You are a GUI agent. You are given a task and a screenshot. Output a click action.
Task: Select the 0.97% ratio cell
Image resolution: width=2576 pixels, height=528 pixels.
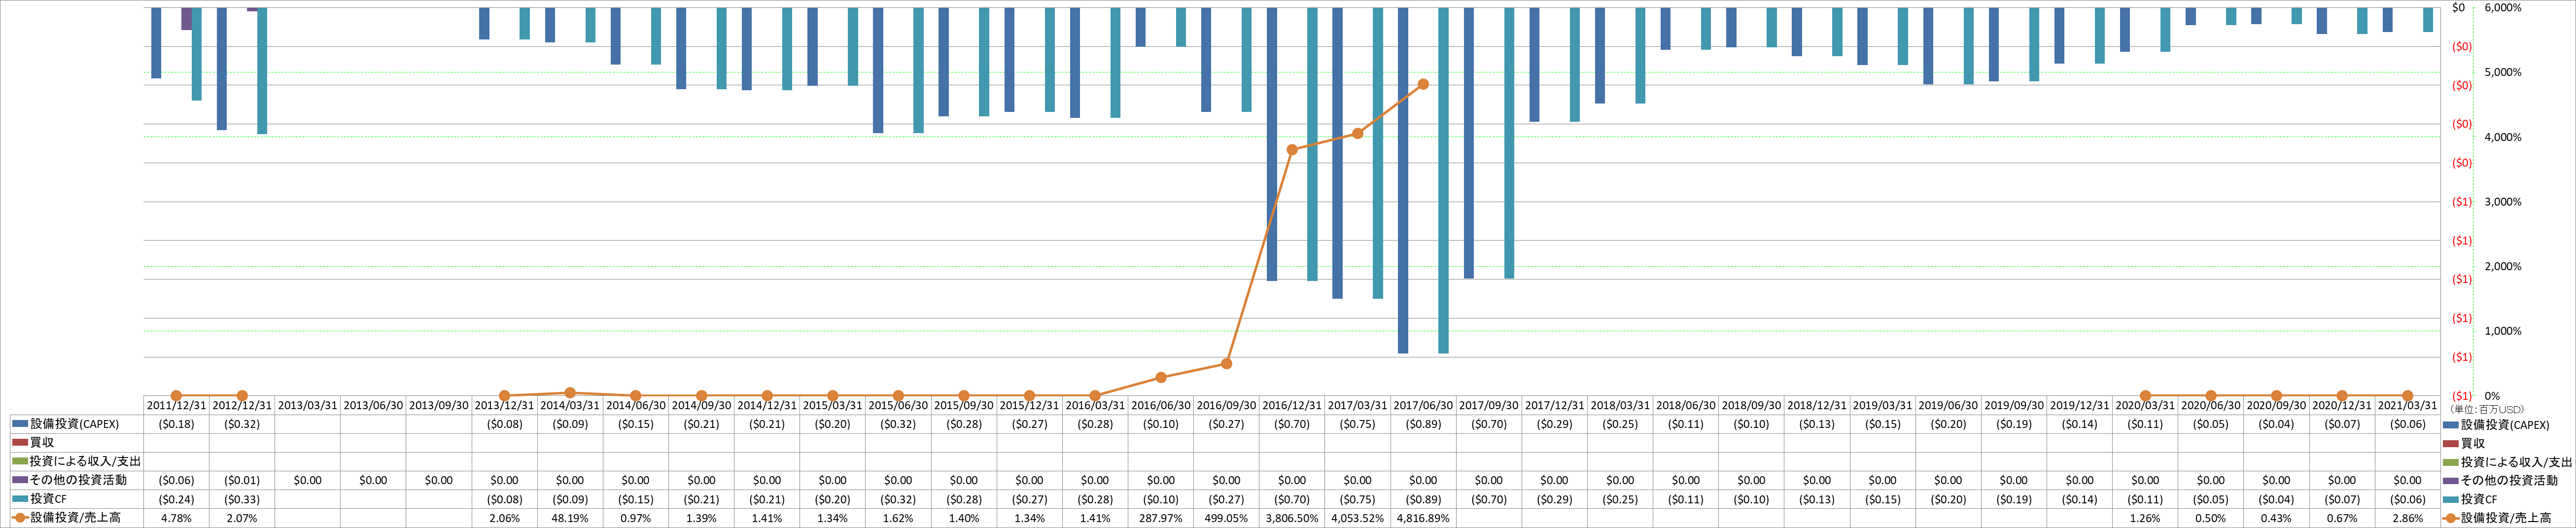pyautogui.click(x=635, y=518)
